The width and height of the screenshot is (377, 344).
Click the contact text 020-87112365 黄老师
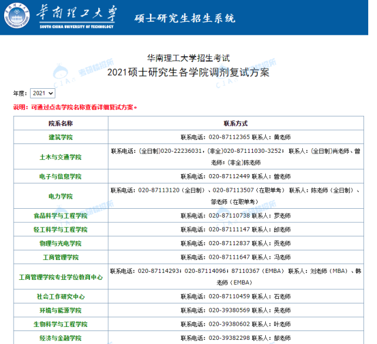(x=236, y=137)
